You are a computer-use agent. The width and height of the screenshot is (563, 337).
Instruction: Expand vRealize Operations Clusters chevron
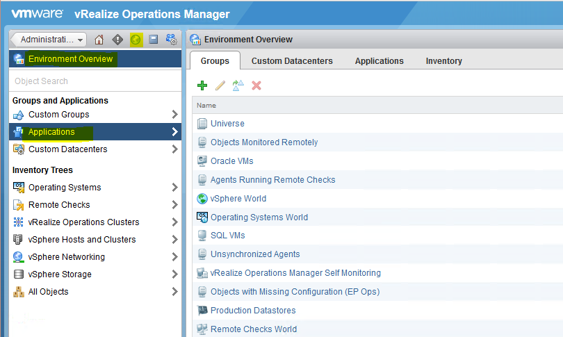tap(174, 222)
